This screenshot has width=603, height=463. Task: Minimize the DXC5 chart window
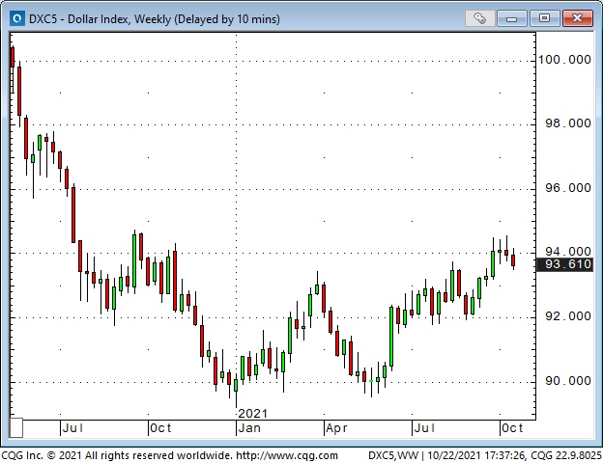[511, 18]
